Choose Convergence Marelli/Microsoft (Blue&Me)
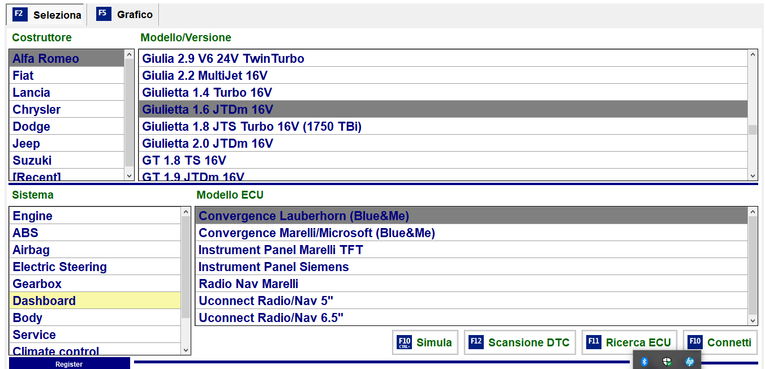This screenshot has height=369, width=765. (x=471, y=233)
